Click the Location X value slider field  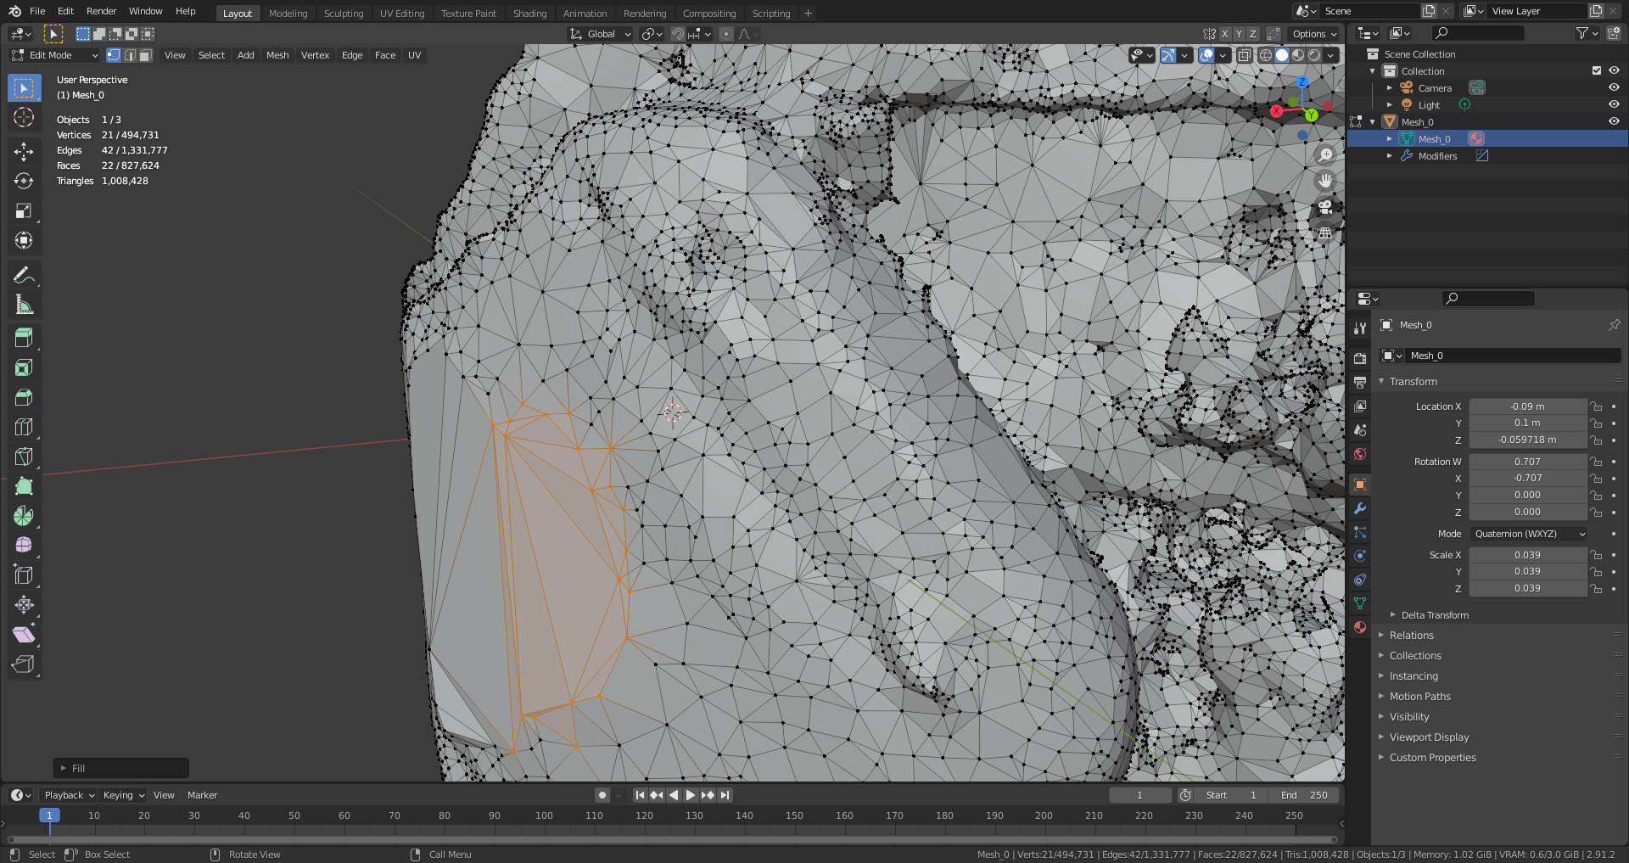pyautogui.click(x=1527, y=406)
